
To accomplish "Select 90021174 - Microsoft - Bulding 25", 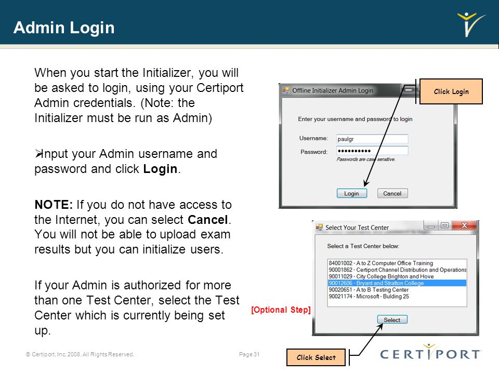I will click(x=397, y=297).
